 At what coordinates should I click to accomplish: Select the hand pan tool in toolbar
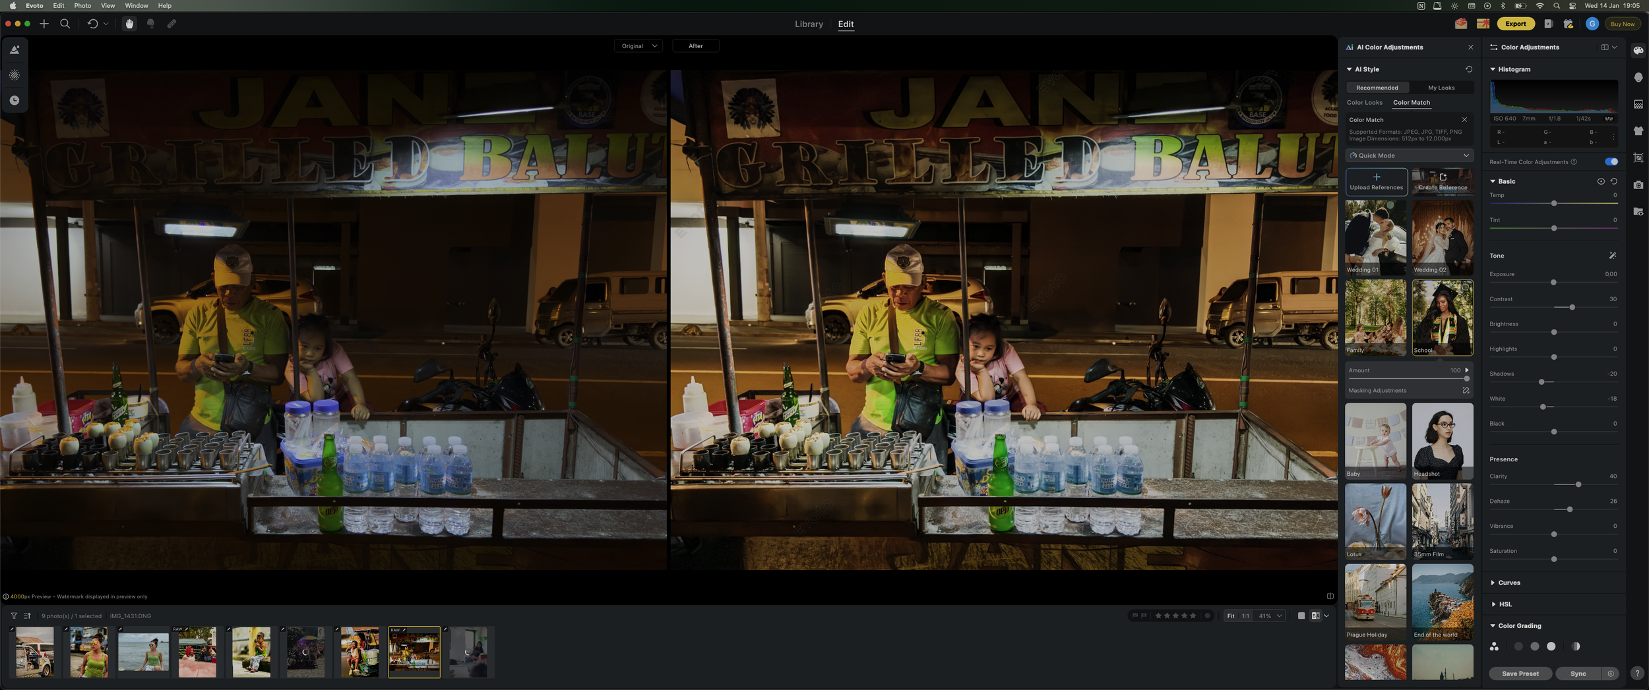coord(129,24)
